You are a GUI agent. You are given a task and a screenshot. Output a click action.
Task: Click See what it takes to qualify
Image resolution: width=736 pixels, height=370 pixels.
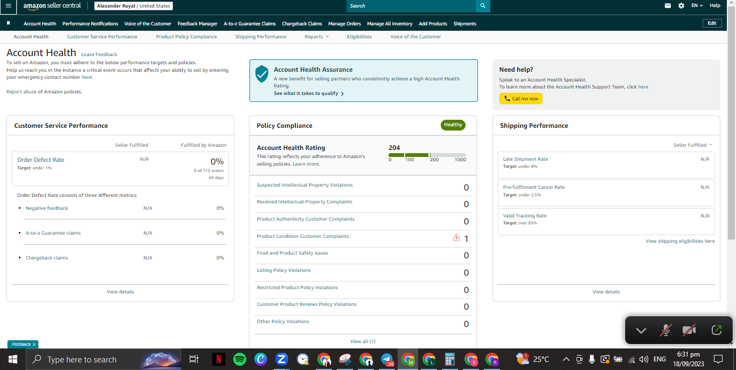(309, 93)
